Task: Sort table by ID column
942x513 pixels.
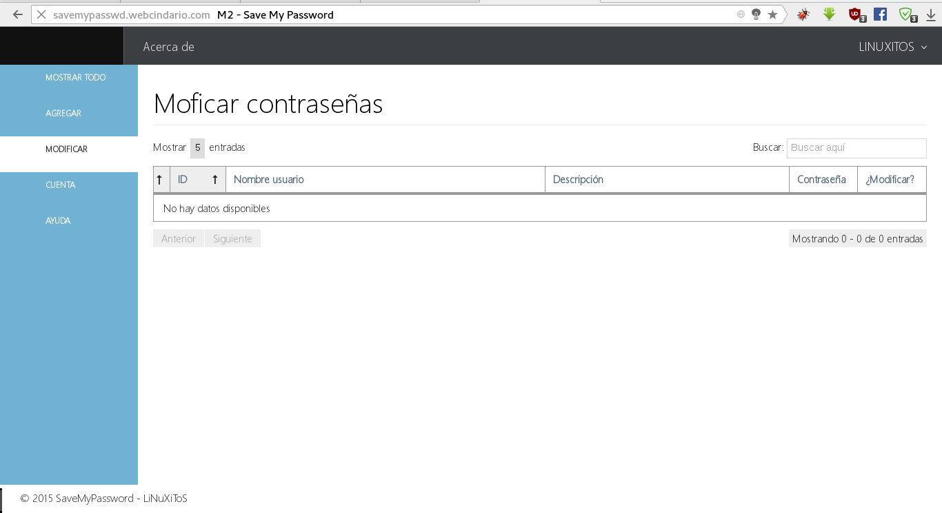Action: click(198, 180)
